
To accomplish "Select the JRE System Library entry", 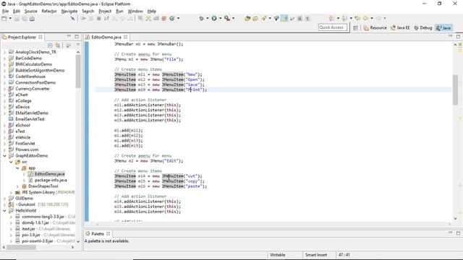I will 45,192.
